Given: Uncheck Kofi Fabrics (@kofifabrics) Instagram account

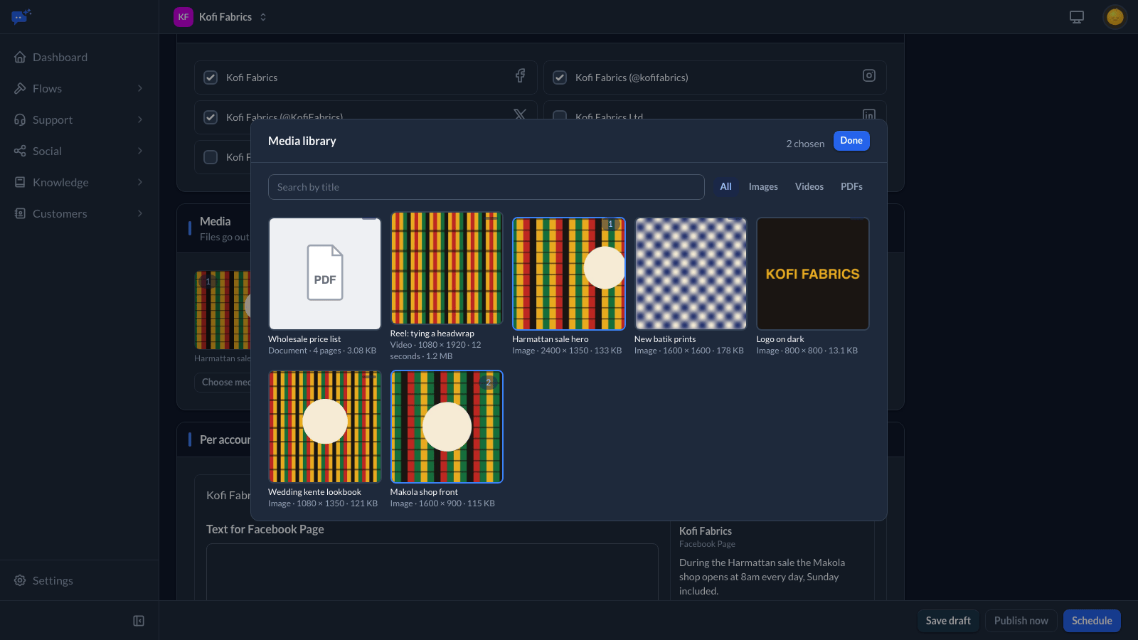Looking at the screenshot, I should pyautogui.click(x=560, y=78).
